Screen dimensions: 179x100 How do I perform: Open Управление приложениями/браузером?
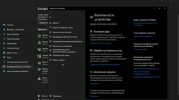point(68,41)
